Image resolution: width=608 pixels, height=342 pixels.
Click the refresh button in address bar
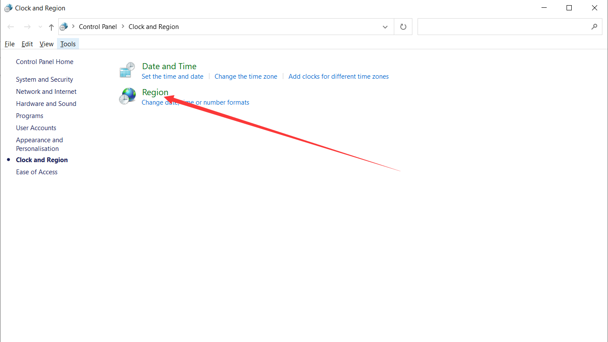(403, 27)
